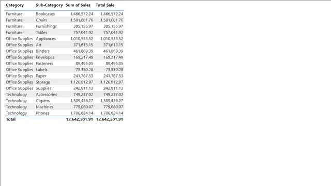Select the Machines sub-category cell
This screenshot has width=331, height=186.
[44, 107]
